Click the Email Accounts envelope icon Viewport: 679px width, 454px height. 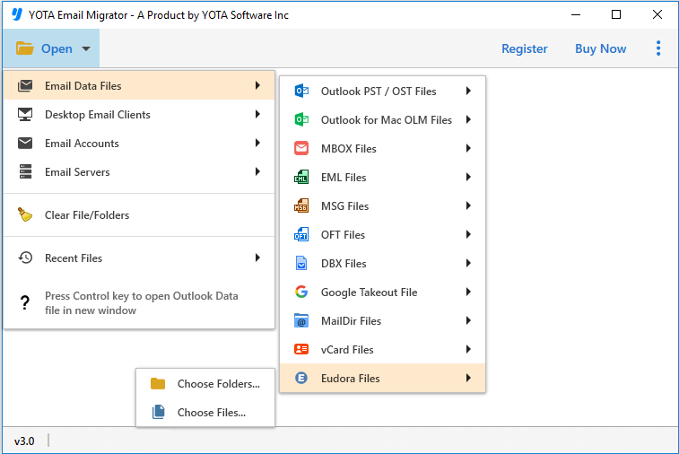pyautogui.click(x=25, y=143)
